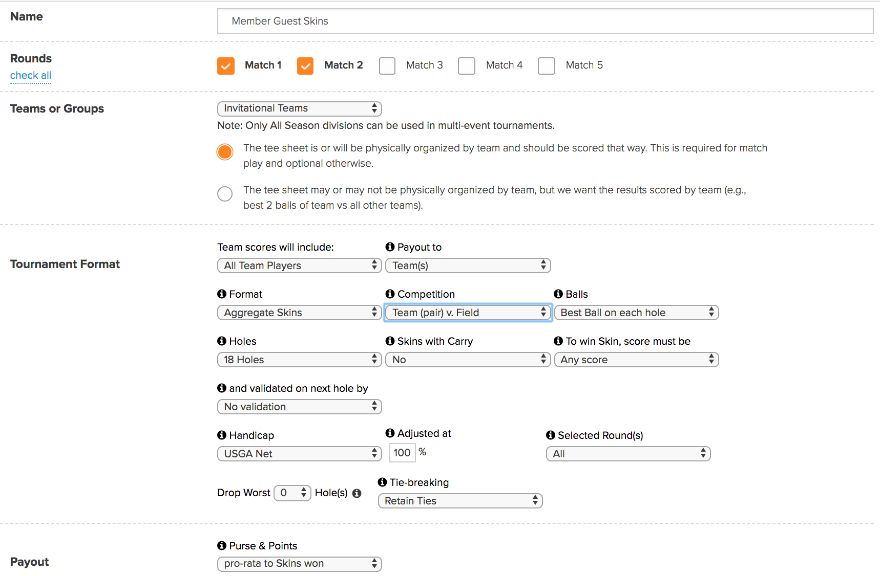Open the No validation dropdown
Image resolution: width=880 pixels, height=576 pixels.
click(x=300, y=407)
